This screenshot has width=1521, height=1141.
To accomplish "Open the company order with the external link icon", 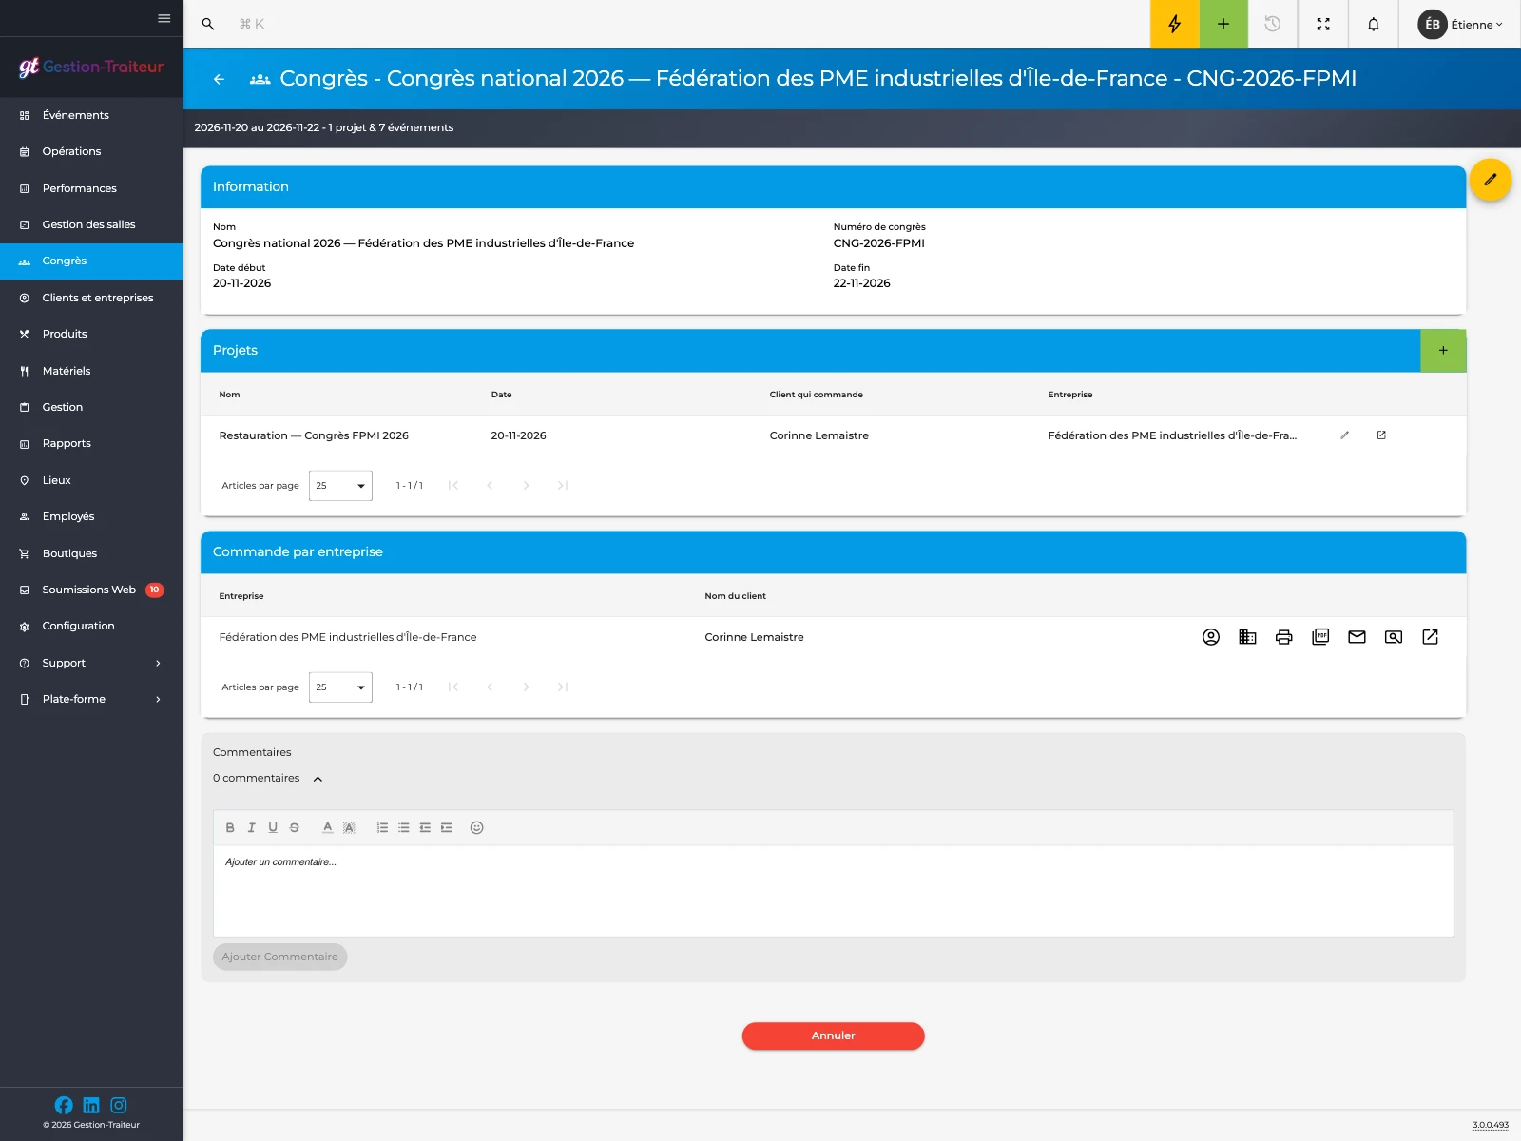I will pos(1431,637).
